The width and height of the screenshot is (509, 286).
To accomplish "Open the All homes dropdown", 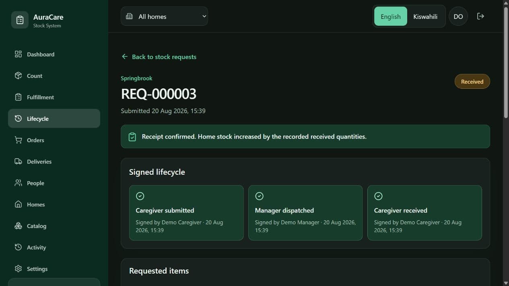I will (164, 16).
